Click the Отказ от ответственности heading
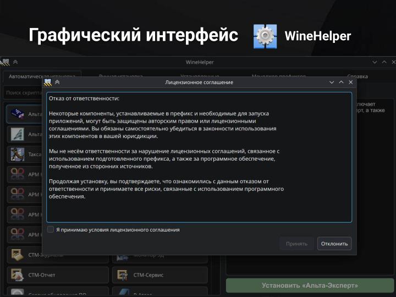The image size is (396, 297). [x=84, y=98]
